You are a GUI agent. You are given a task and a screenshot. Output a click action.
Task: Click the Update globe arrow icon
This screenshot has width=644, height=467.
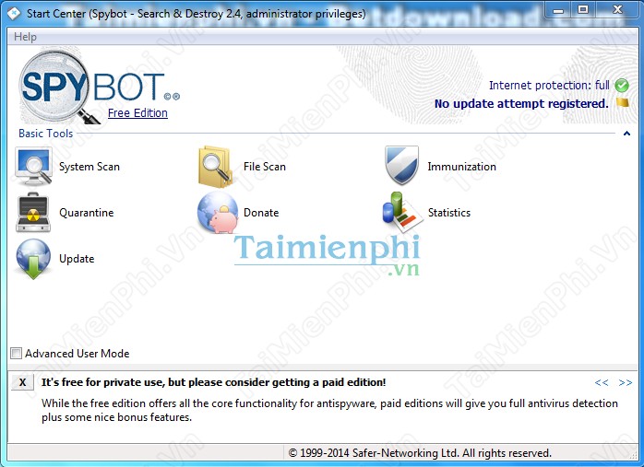coord(33,259)
